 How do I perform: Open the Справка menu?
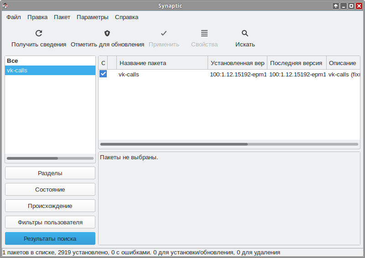click(127, 17)
